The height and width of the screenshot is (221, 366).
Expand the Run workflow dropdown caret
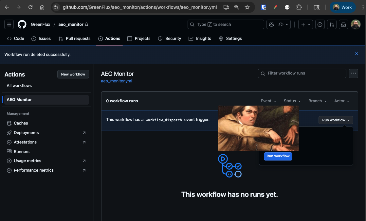pos(349,120)
